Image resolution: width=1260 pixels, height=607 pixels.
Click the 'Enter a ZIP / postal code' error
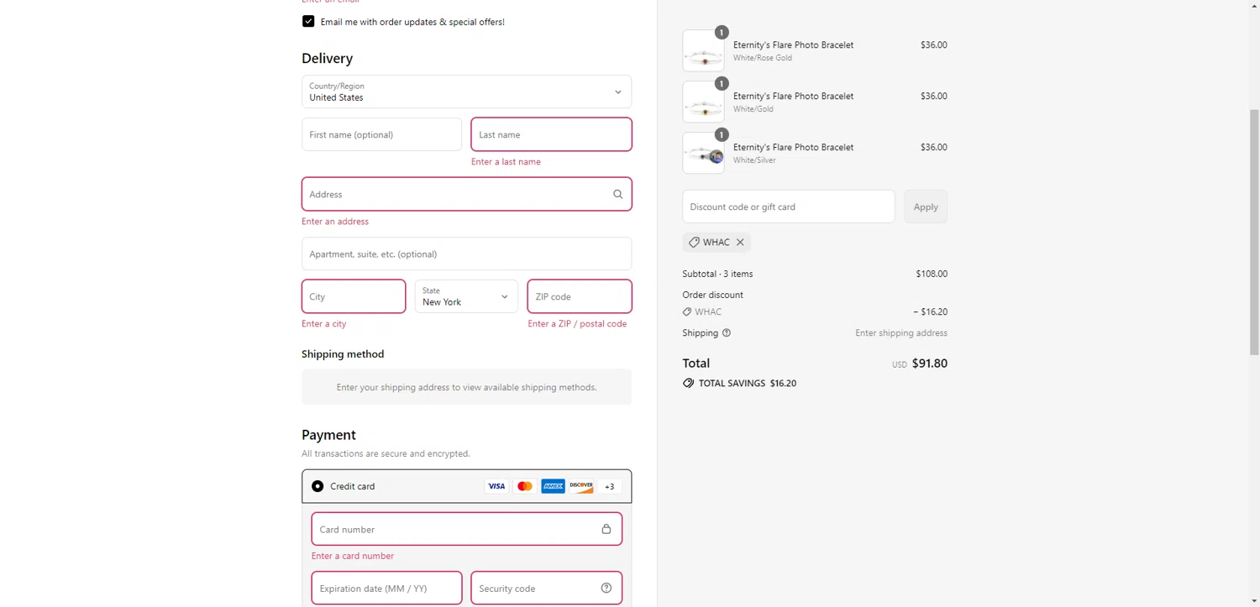pos(577,323)
